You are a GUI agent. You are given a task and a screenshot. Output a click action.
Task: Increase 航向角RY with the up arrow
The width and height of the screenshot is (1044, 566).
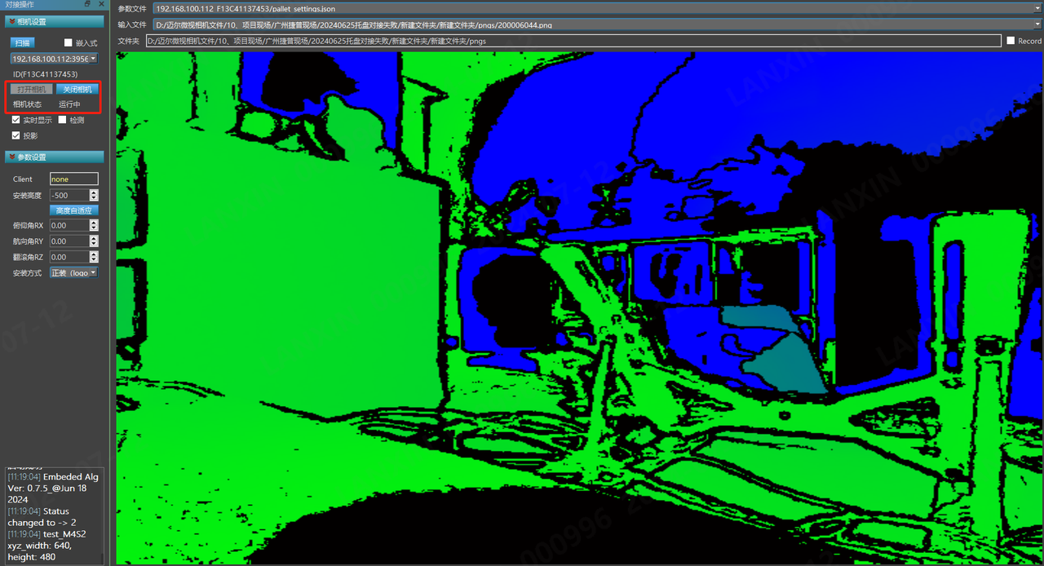(x=94, y=239)
